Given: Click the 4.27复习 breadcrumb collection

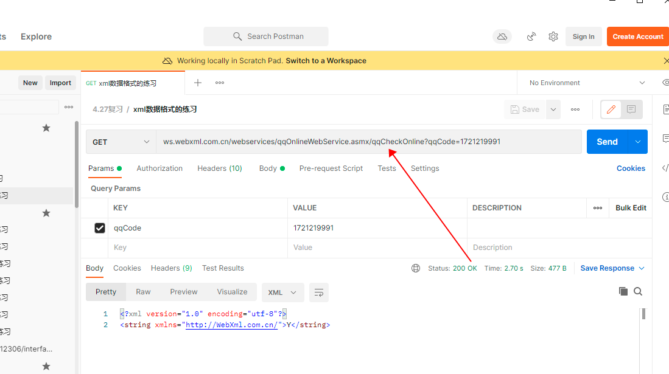Looking at the screenshot, I should coord(108,109).
